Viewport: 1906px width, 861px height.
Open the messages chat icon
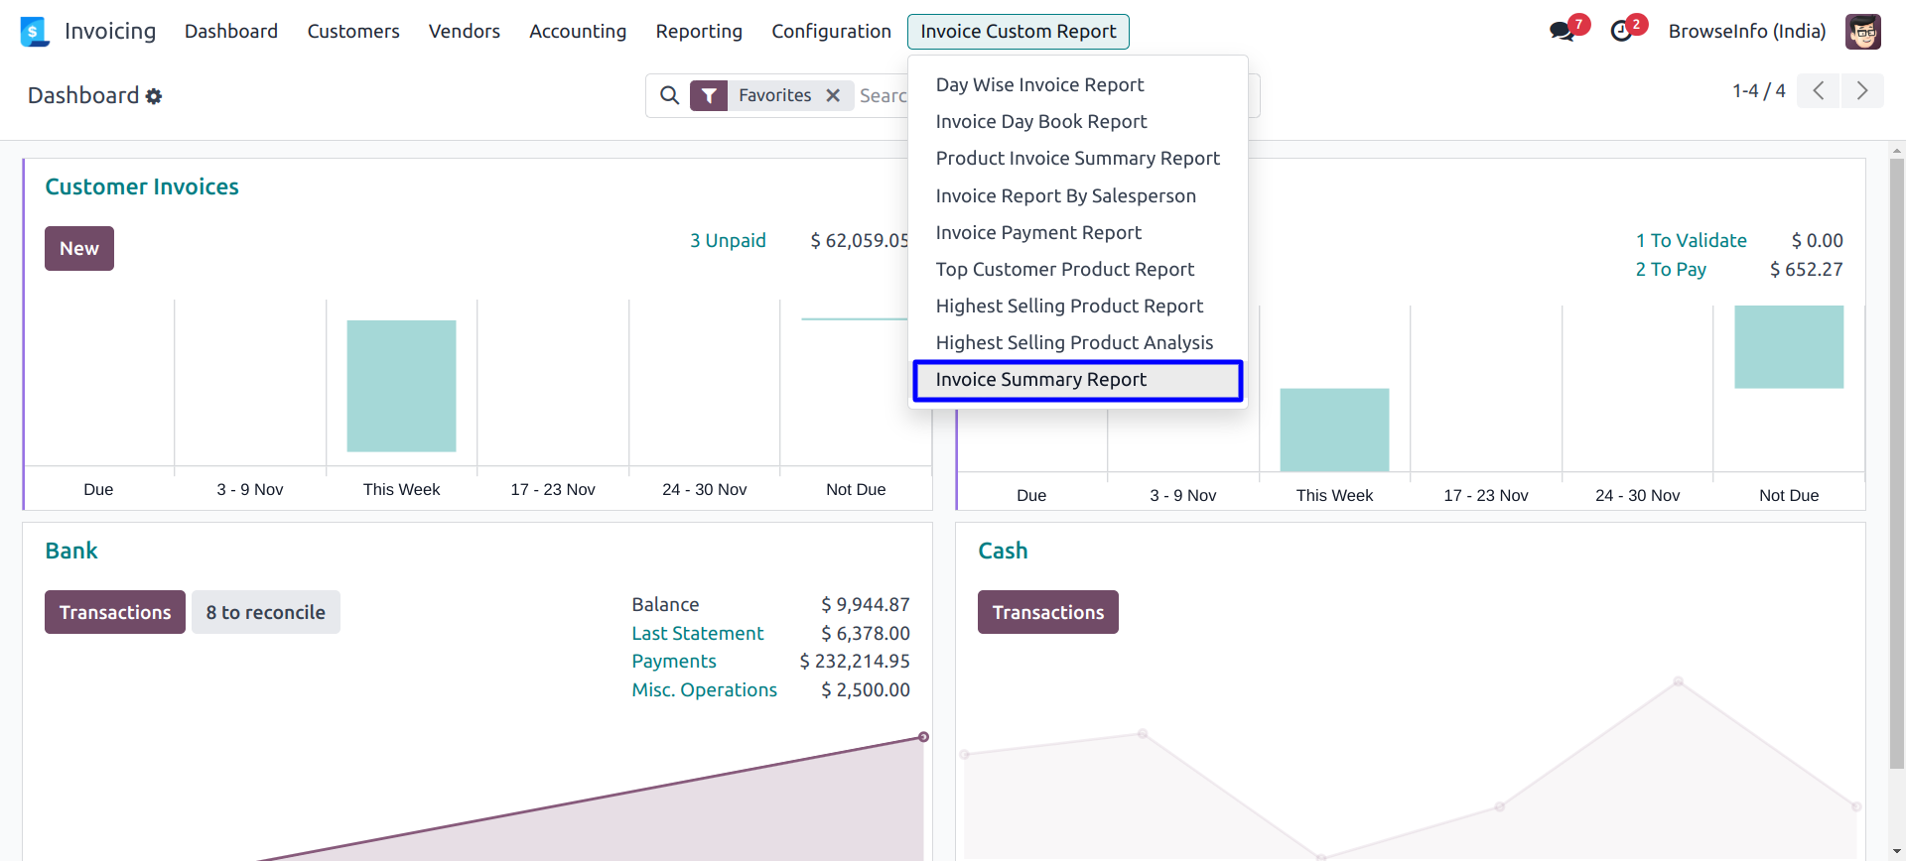pos(1562,32)
